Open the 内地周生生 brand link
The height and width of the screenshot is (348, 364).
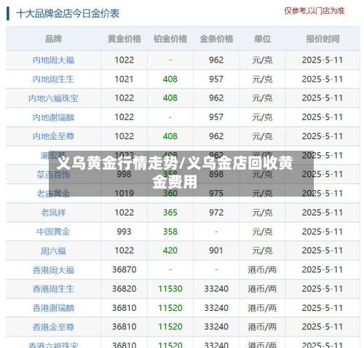[x=53, y=79]
